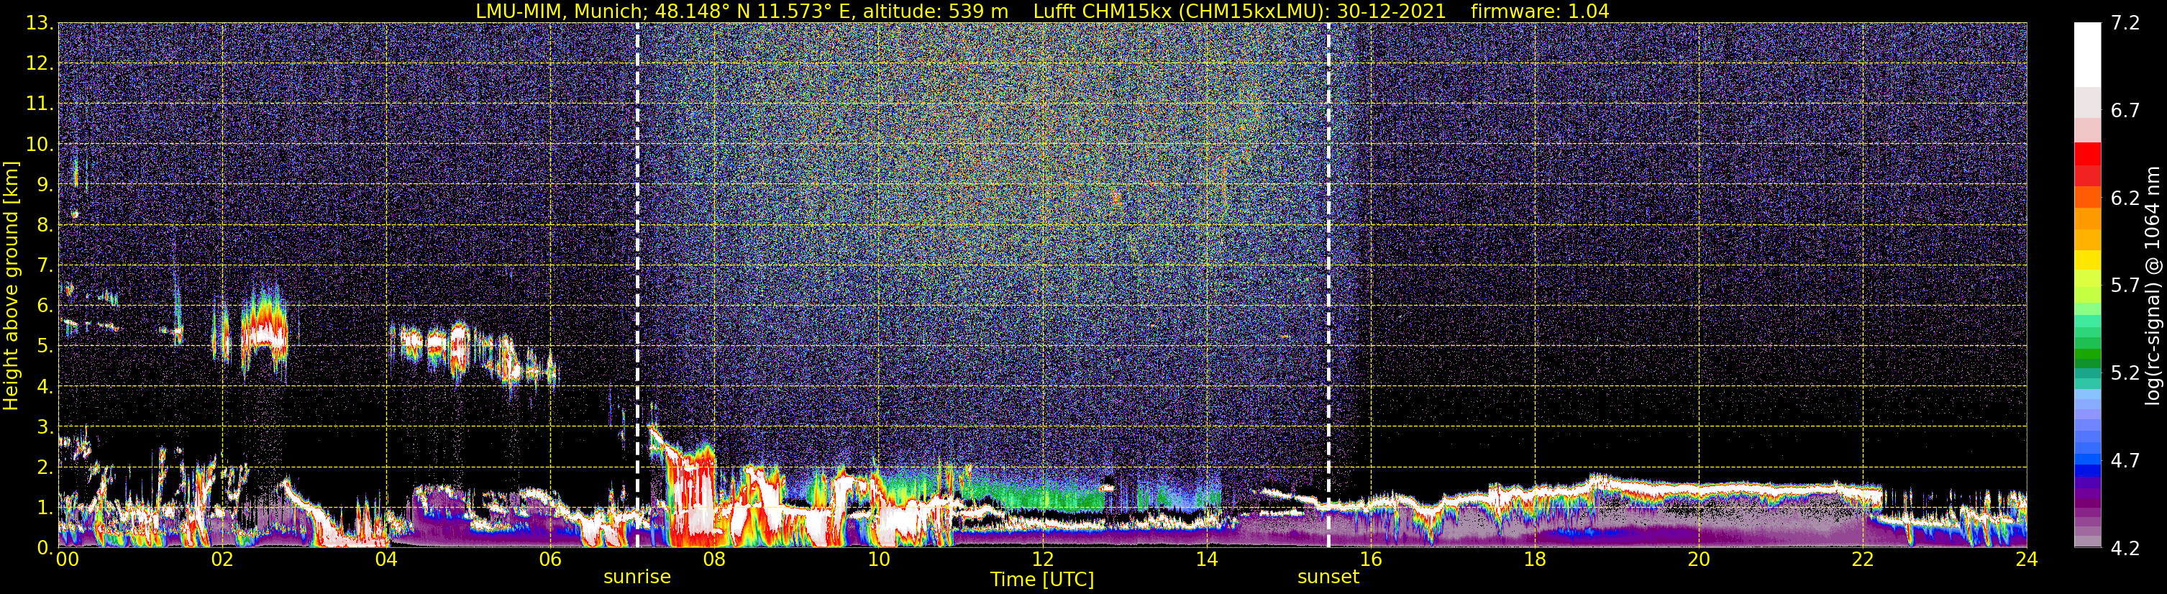2167x594 pixels.
Task: Click the '02' time axis tick label
Action: click(x=222, y=559)
